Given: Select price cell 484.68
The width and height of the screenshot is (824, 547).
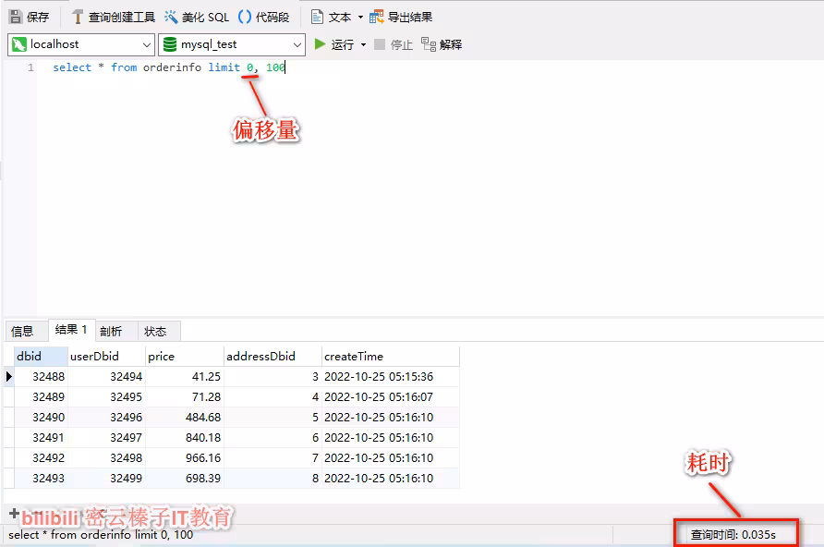Looking at the screenshot, I should (185, 418).
